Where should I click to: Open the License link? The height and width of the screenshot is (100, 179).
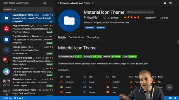[x=164, y=18]
